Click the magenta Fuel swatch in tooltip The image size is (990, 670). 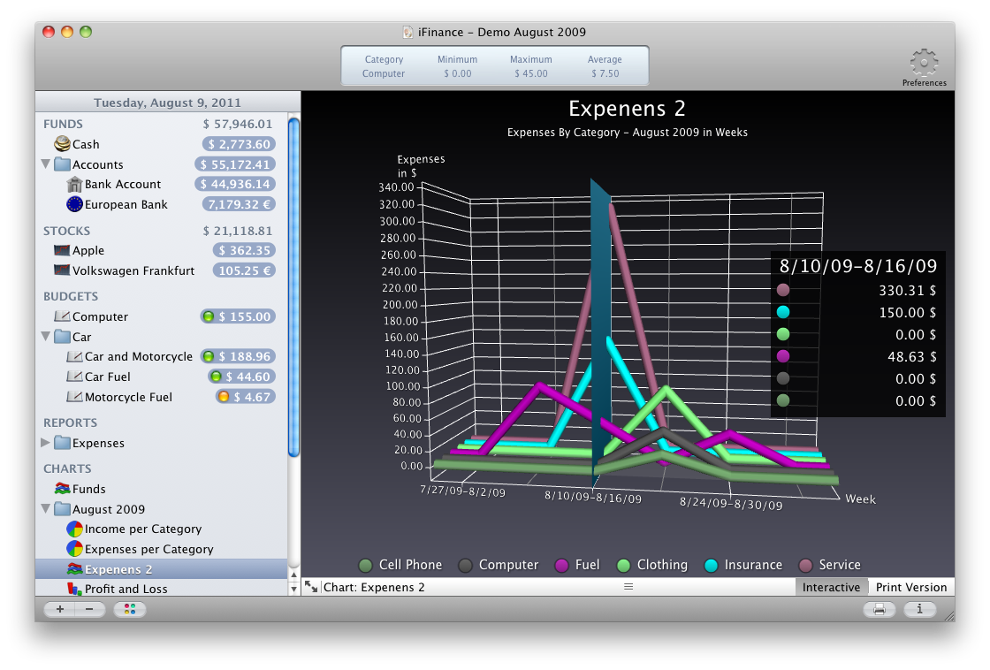tap(783, 356)
